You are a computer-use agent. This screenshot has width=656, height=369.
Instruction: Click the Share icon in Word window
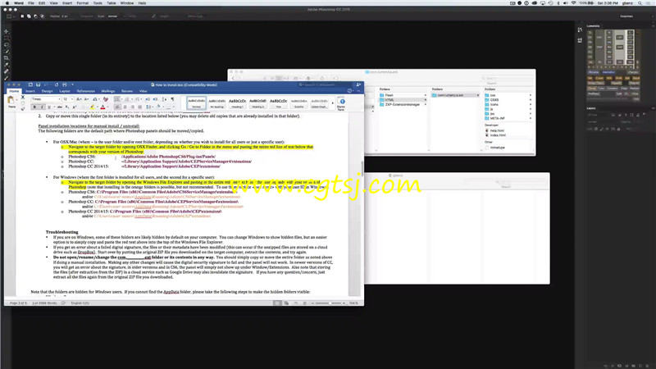coord(358,84)
